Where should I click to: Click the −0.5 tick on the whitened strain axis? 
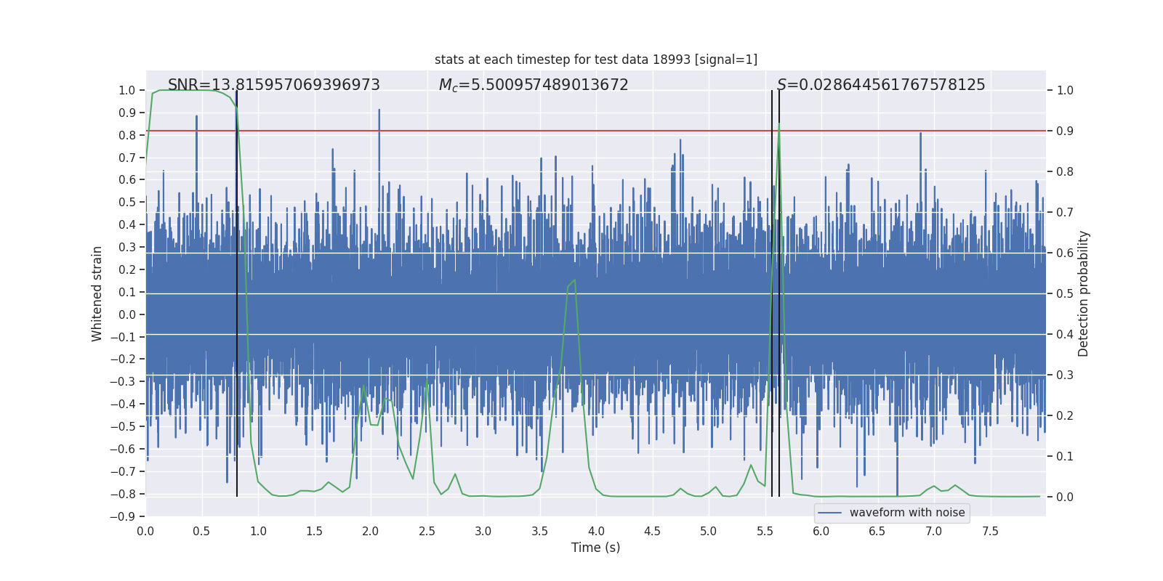pos(123,427)
